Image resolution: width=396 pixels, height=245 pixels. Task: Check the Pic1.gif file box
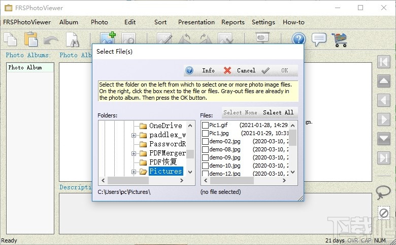(x=205, y=125)
